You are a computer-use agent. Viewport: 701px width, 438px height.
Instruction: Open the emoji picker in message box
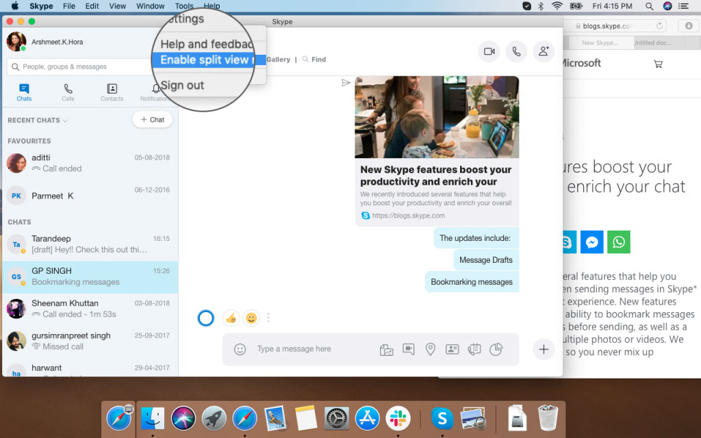pyautogui.click(x=240, y=349)
